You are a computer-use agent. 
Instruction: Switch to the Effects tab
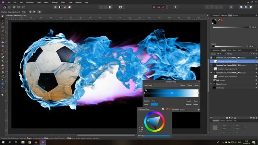229,50
